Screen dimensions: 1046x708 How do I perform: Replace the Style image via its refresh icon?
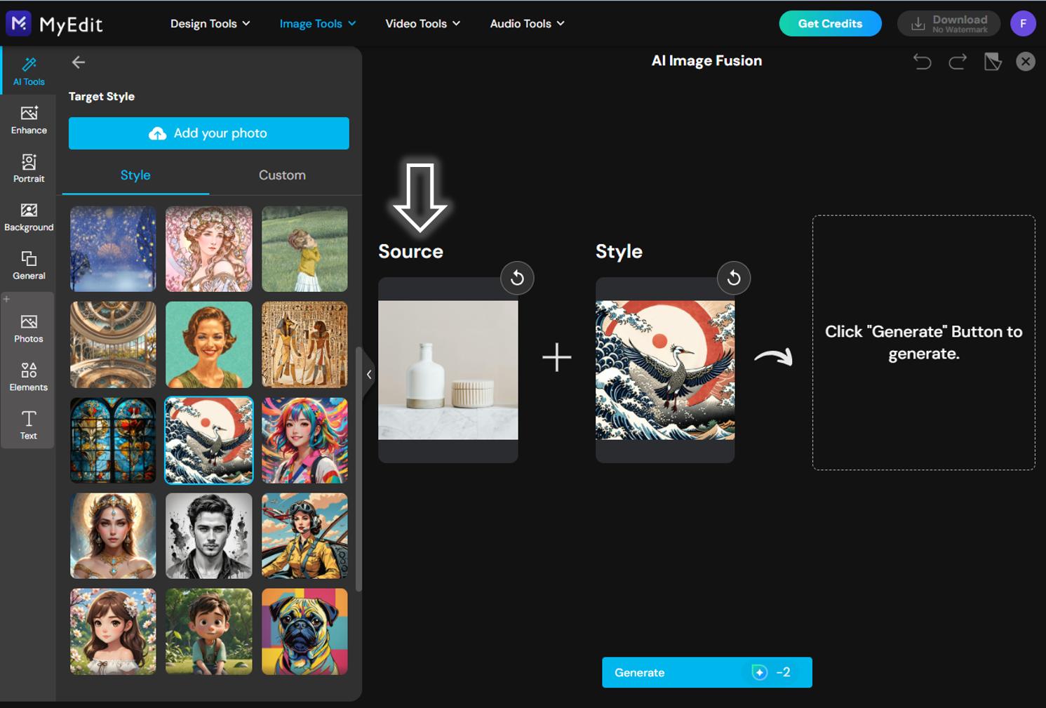pyautogui.click(x=734, y=278)
